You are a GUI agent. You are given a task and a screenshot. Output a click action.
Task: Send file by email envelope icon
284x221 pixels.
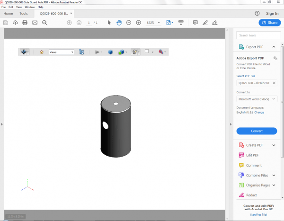coord(35,23)
